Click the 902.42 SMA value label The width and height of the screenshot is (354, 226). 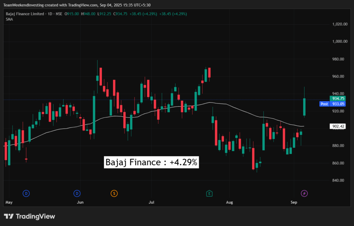tap(338, 126)
